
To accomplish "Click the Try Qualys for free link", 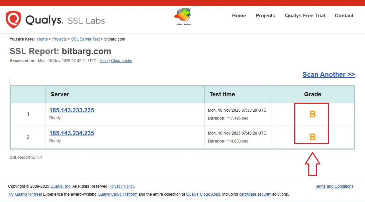I will [25, 194].
